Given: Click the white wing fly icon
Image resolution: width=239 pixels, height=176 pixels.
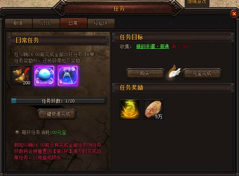Looking at the screenshot, I should click(175, 72).
